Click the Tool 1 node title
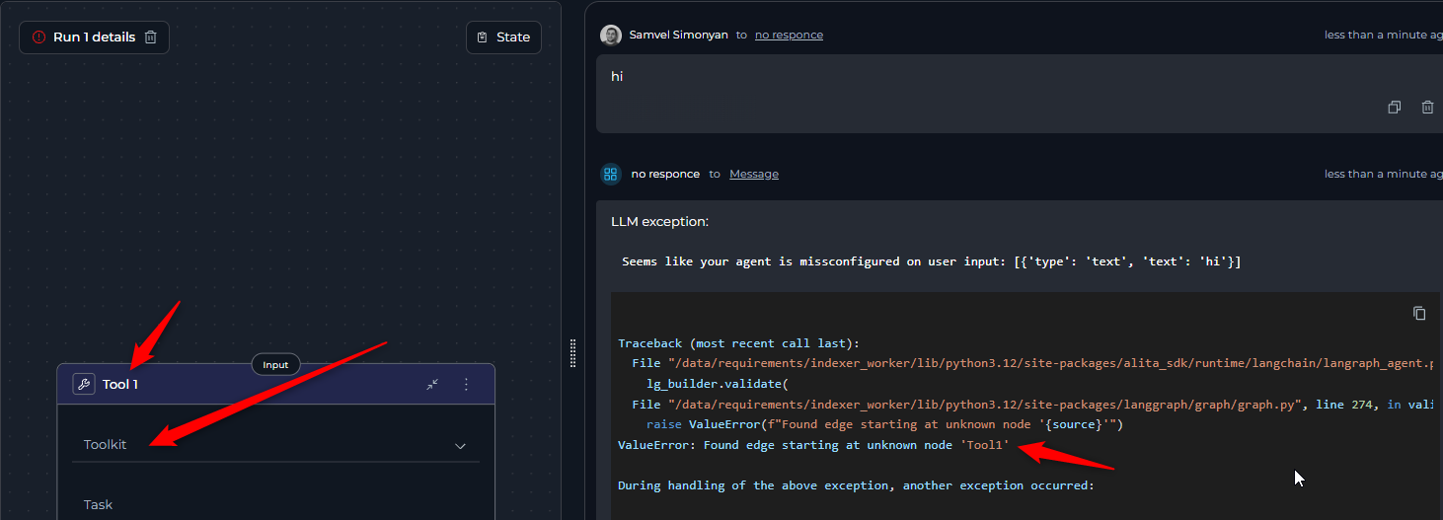The width and height of the screenshot is (1443, 520). coord(120,385)
